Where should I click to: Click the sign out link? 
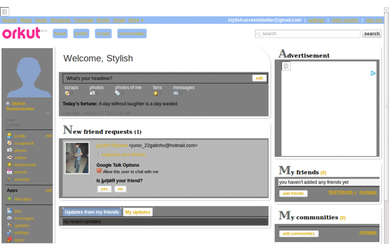click(373, 20)
